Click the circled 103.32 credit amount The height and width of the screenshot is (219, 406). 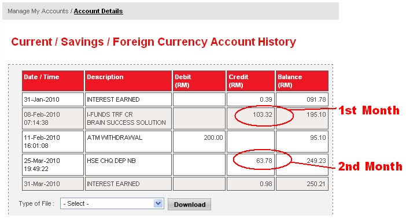(x=263, y=114)
